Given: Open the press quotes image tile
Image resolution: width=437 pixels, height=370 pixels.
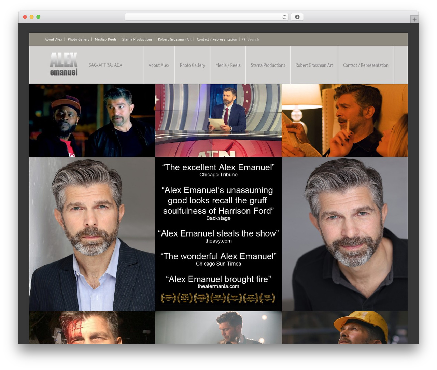Looking at the screenshot, I should pos(218,234).
